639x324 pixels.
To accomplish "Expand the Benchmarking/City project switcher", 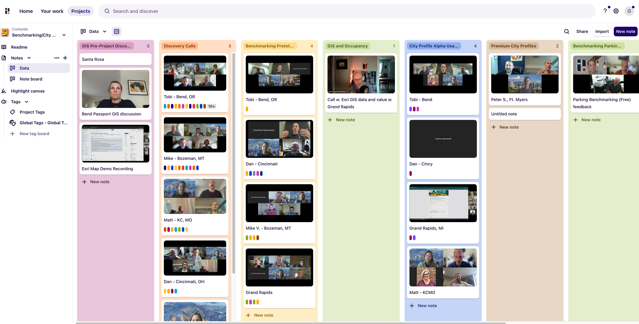I will (64, 35).
